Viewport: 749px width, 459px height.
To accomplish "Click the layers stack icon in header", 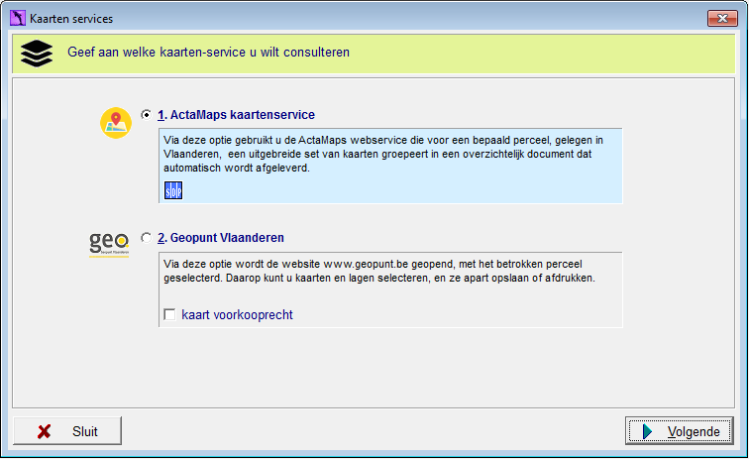I will [37, 54].
